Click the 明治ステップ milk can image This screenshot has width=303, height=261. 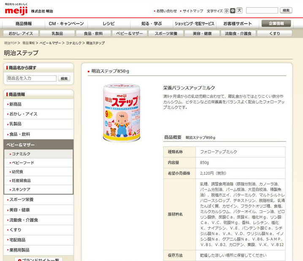[x=122, y=113]
